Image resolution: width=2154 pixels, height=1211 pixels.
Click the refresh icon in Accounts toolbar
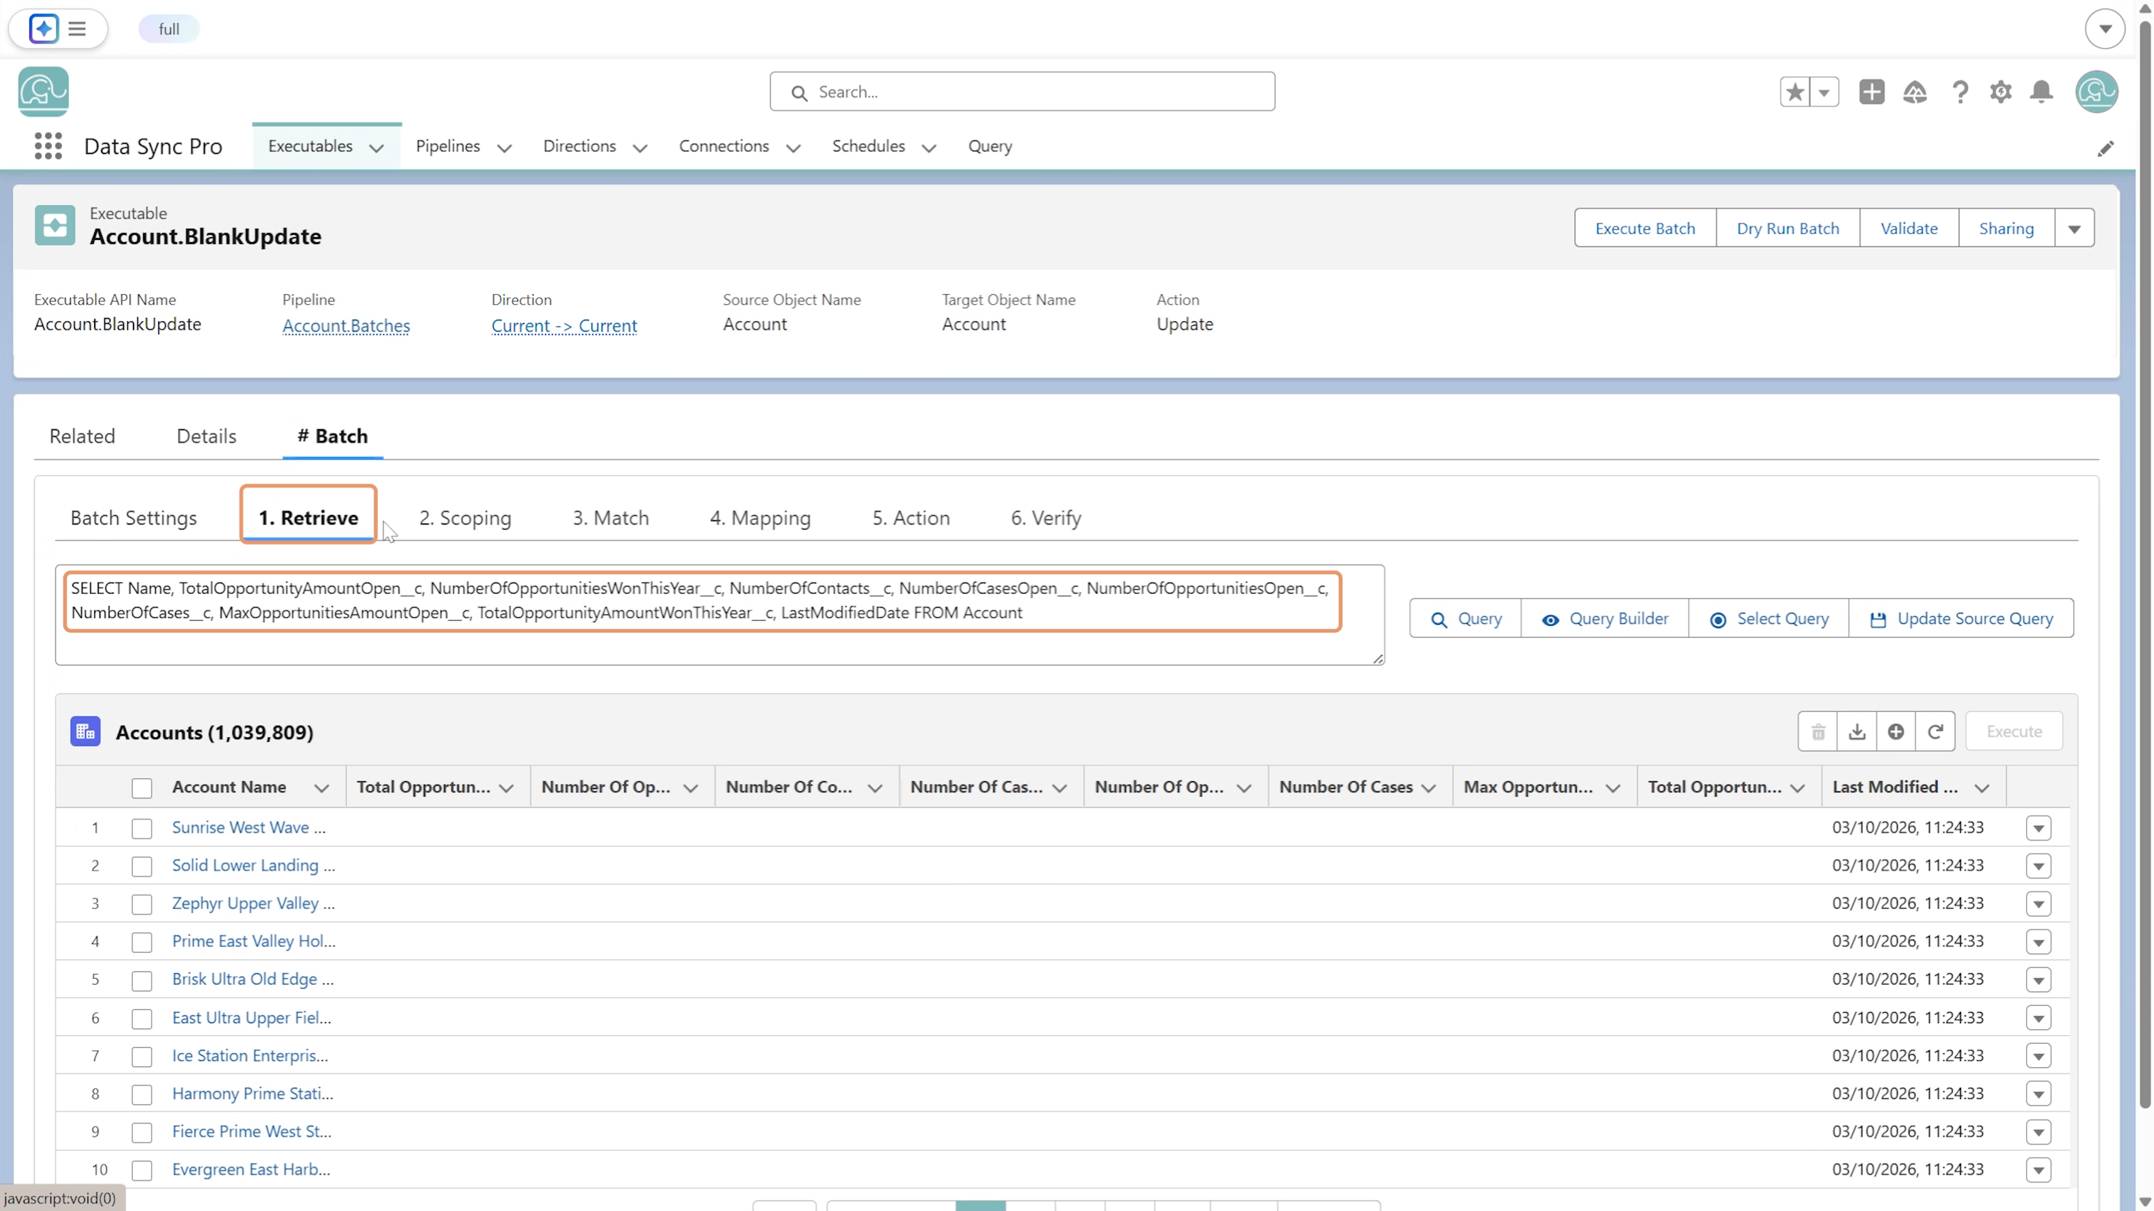[x=1935, y=731]
